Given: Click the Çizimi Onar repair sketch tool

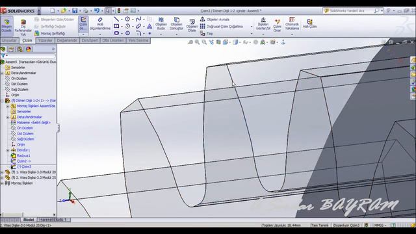Looking at the screenshot, I should 277,25.
